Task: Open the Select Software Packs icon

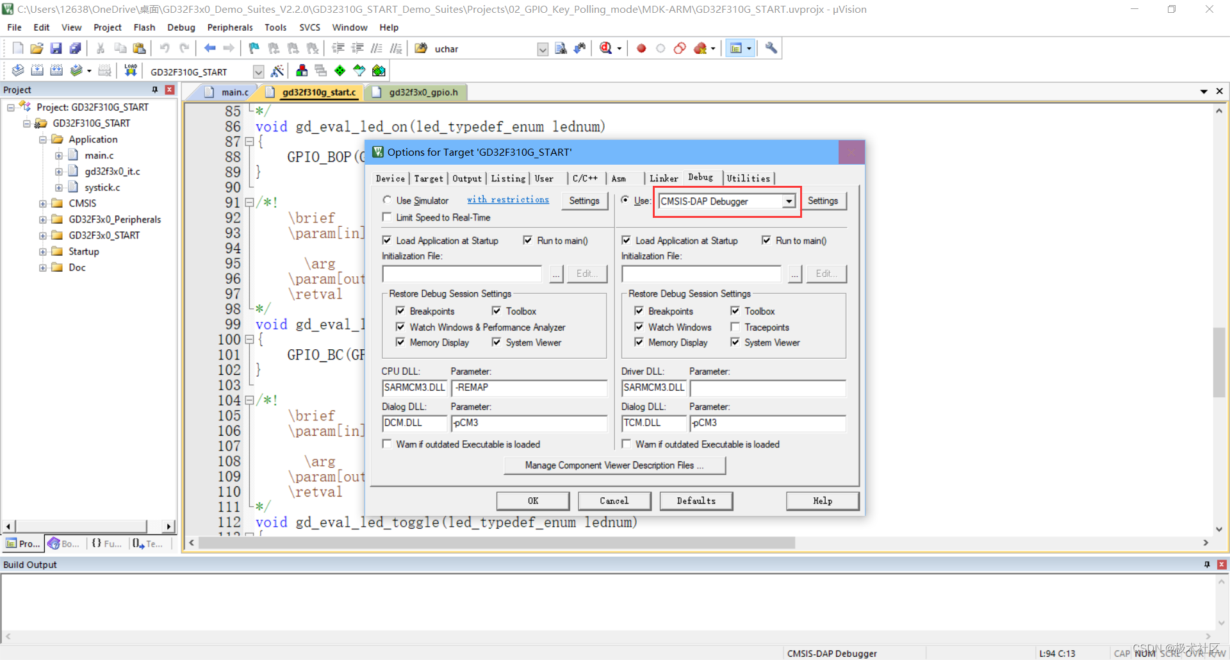Action: click(x=359, y=70)
